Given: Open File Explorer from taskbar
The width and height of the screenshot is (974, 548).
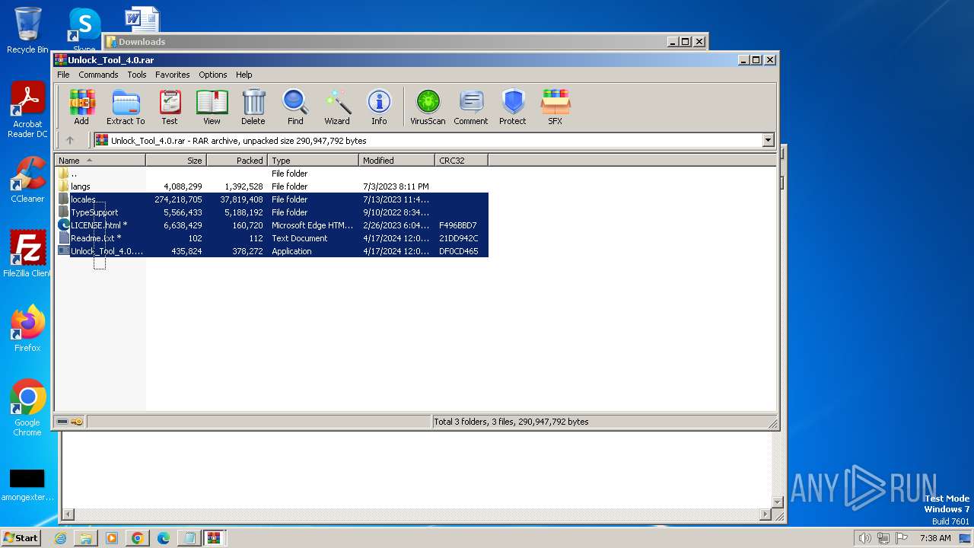Looking at the screenshot, I should (86, 538).
